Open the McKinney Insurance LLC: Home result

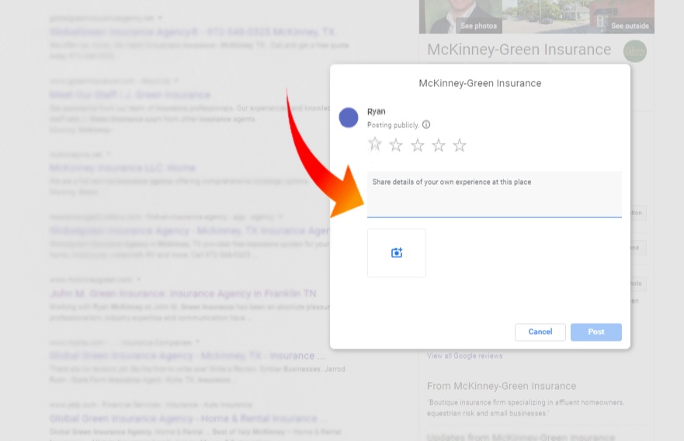122,168
